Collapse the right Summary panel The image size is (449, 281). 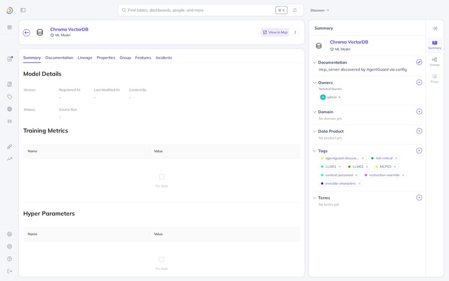435,28
